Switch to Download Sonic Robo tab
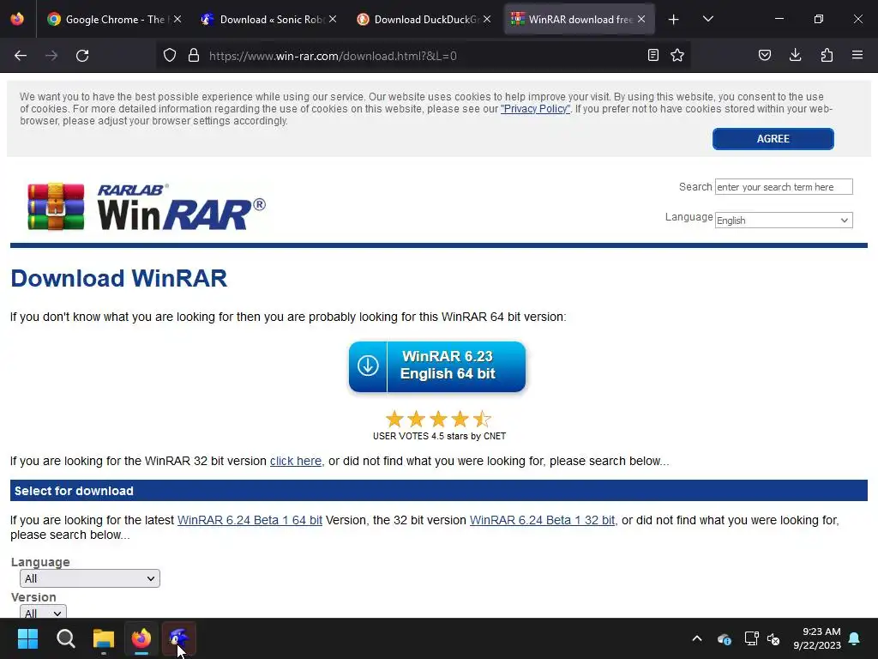 tap(268, 19)
